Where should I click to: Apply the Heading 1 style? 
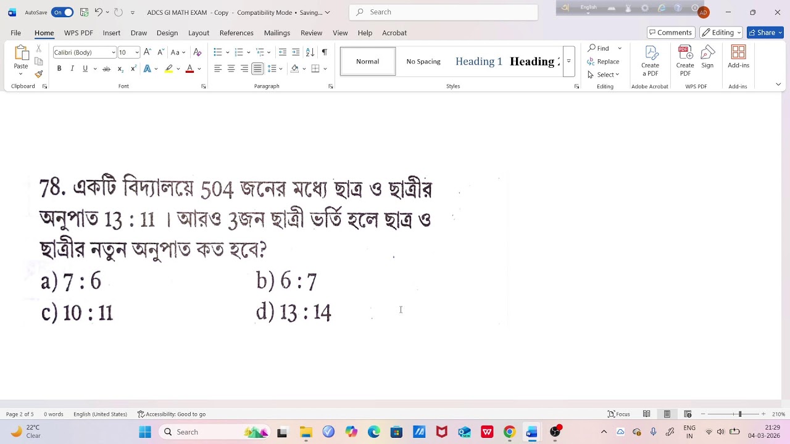click(x=479, y=61)
